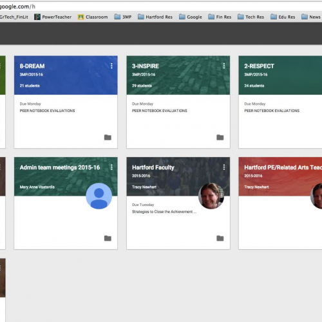Open the 3-INSPIRE class title

[146, 66]
